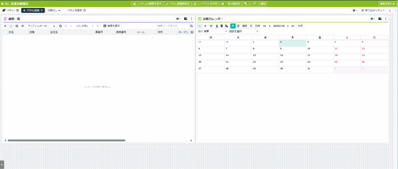Expand the 分割なし dropdown
The image size is (398, 169).
[54, 10]
